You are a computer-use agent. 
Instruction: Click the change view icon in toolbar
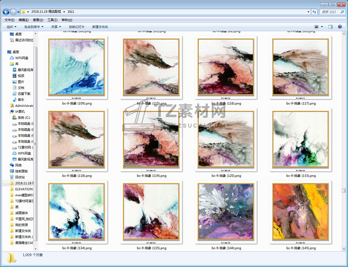[316, 27]
